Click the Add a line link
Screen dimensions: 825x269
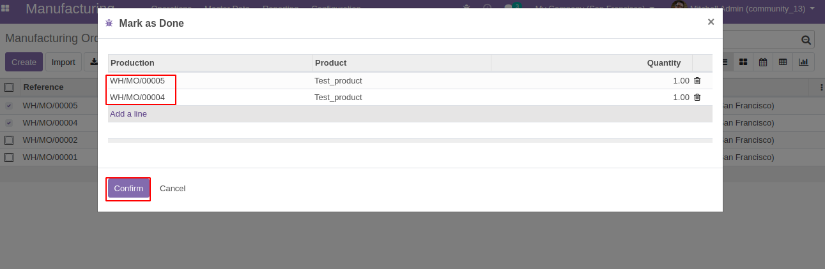pyautogui.click(x=128, y=114)
